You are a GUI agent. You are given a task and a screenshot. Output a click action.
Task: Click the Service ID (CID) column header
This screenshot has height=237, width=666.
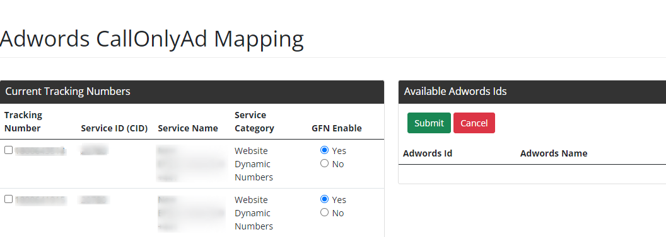114,128
